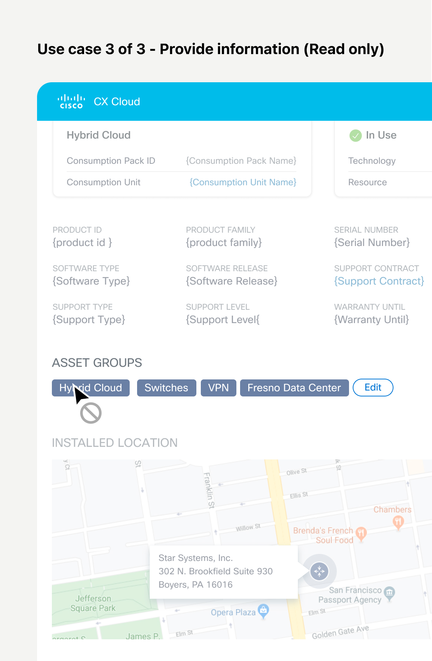Click San Francisco Passport Agency pin
The height and width of the screenshot is (661, 432).
pos(389,592)
